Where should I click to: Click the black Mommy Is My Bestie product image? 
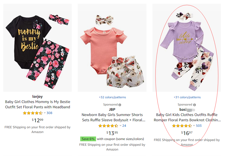(x=38, y=47)
